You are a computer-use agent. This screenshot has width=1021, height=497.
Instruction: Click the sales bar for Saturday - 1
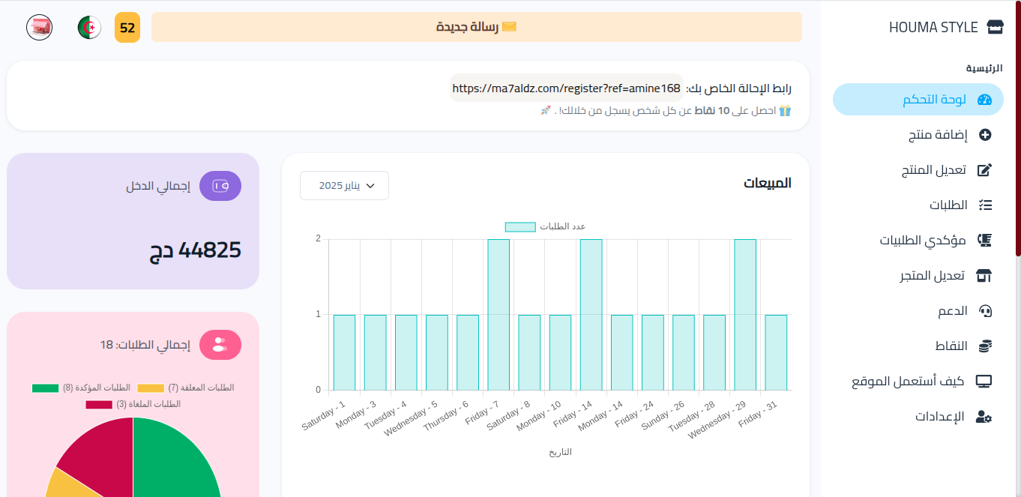pos(344,352)
